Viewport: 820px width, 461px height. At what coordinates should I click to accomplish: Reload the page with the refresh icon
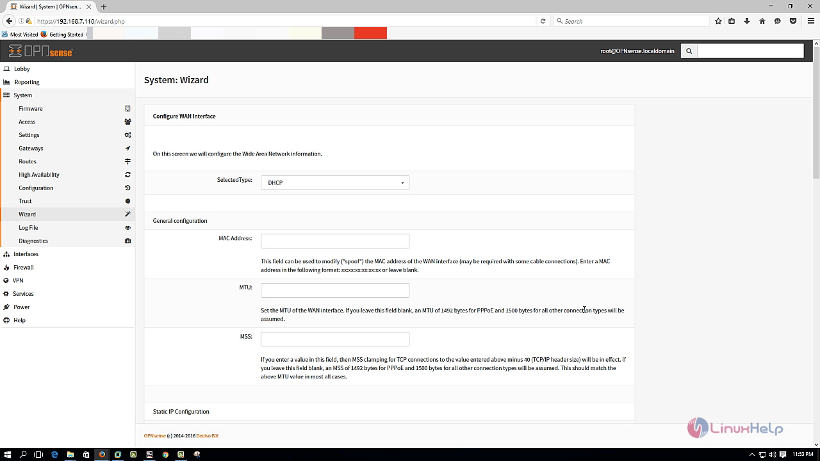[x=543, y=21]
